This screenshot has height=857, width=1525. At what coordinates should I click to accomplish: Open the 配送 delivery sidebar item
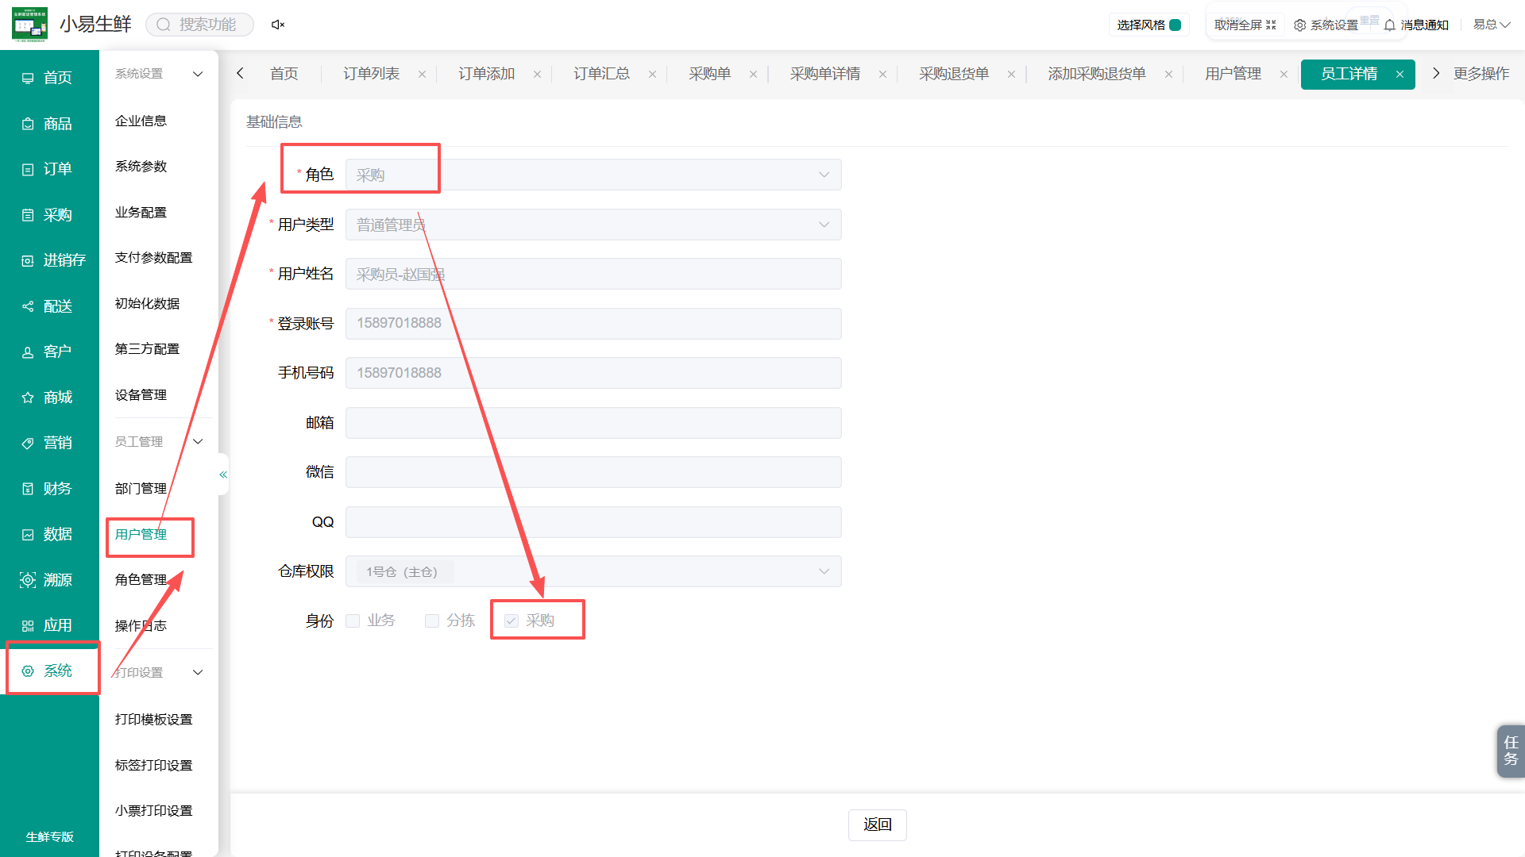(x=49, y=306)
